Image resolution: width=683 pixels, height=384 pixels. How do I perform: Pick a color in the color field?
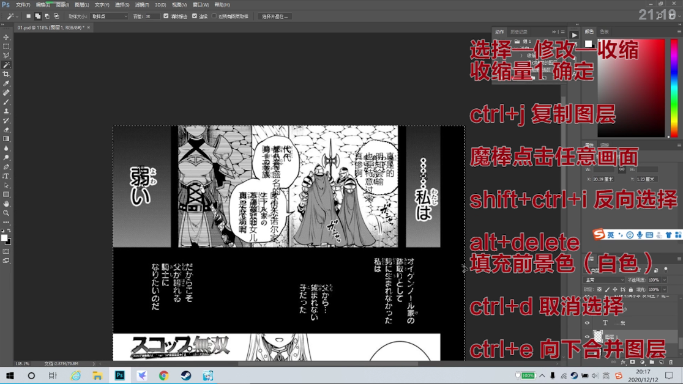(x=631, y=89)
